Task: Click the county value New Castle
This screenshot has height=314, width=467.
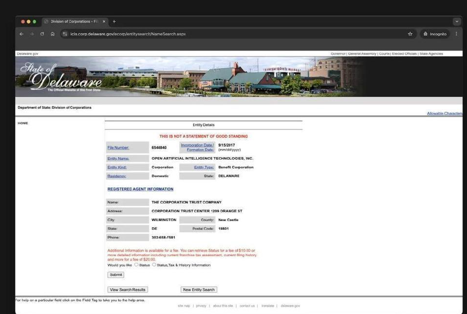Action: (x=228, y=220)
